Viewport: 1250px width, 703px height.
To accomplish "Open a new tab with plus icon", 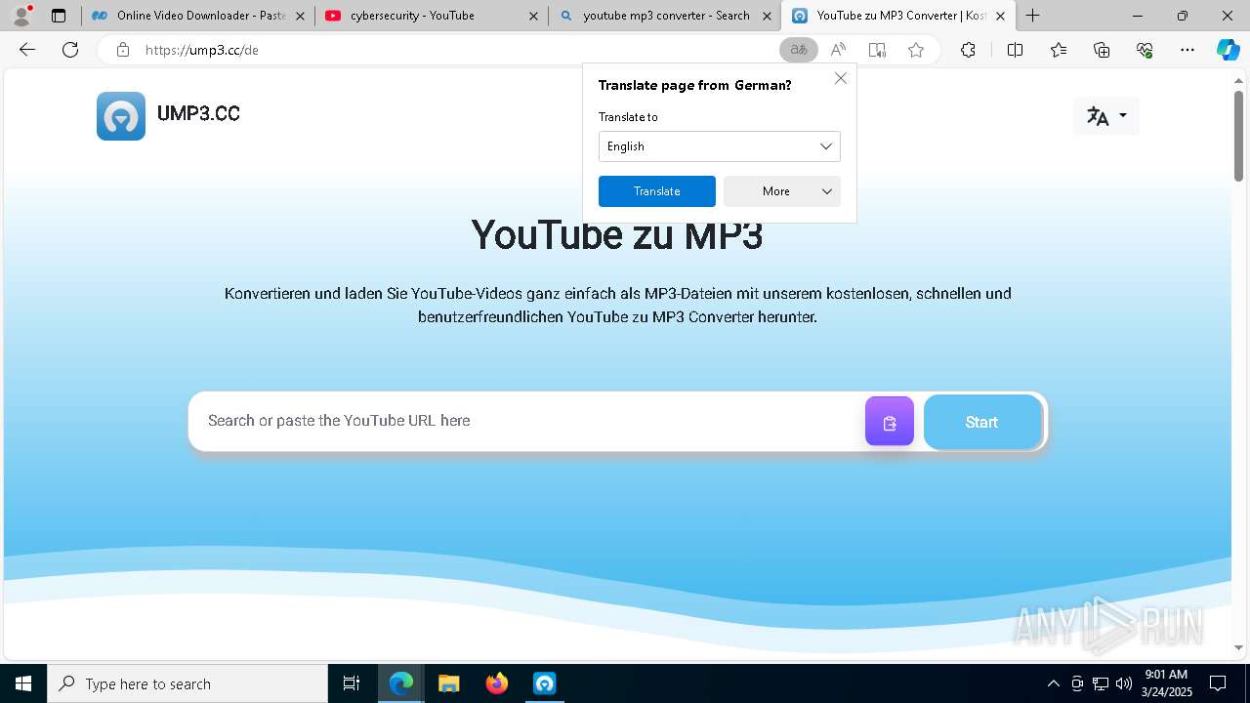I will point(1032,16).
